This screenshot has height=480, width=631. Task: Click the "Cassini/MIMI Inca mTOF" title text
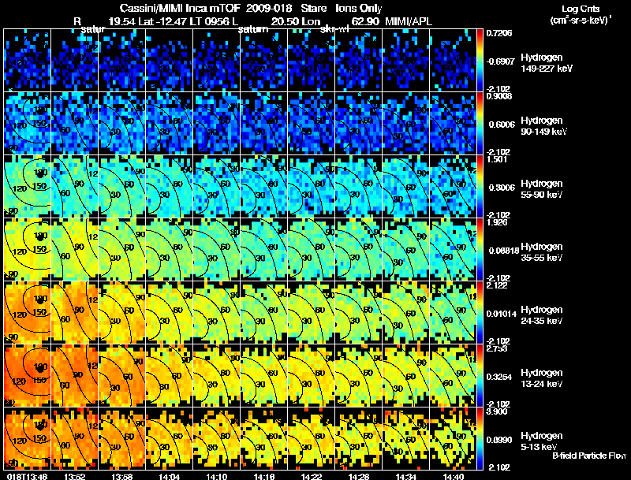[180, 8]
